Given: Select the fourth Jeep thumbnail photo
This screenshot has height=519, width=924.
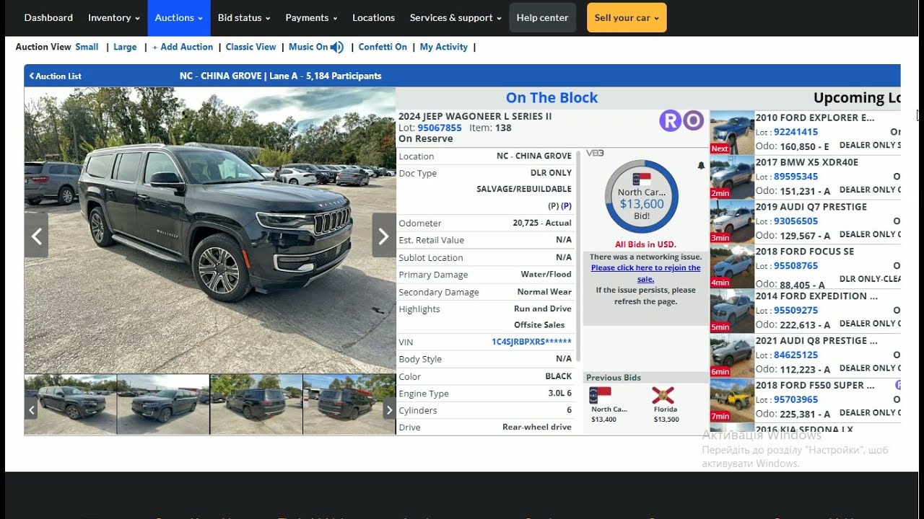Looking at the screenshot, I should coord(349,404).
